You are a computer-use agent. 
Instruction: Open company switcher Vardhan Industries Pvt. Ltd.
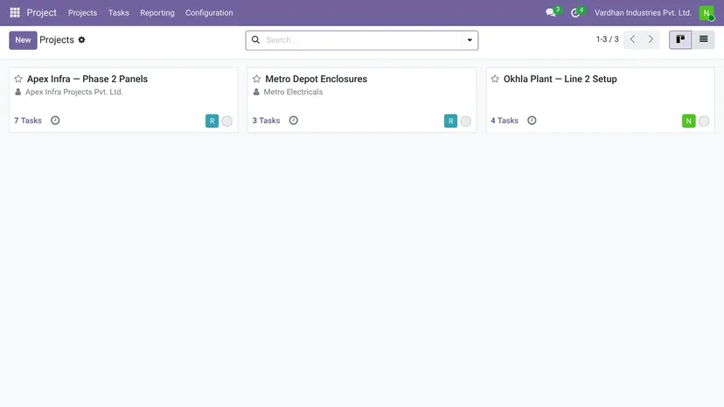(x=643, y=13)
